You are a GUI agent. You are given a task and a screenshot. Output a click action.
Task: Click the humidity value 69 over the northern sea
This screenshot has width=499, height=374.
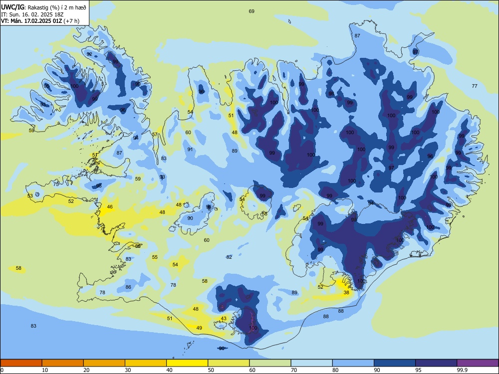point(251,11)
